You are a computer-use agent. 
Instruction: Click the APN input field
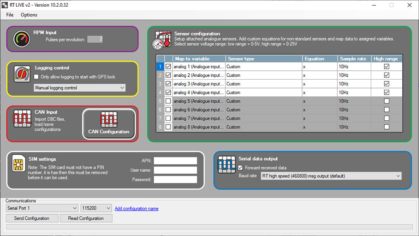(x=175, y=161)
